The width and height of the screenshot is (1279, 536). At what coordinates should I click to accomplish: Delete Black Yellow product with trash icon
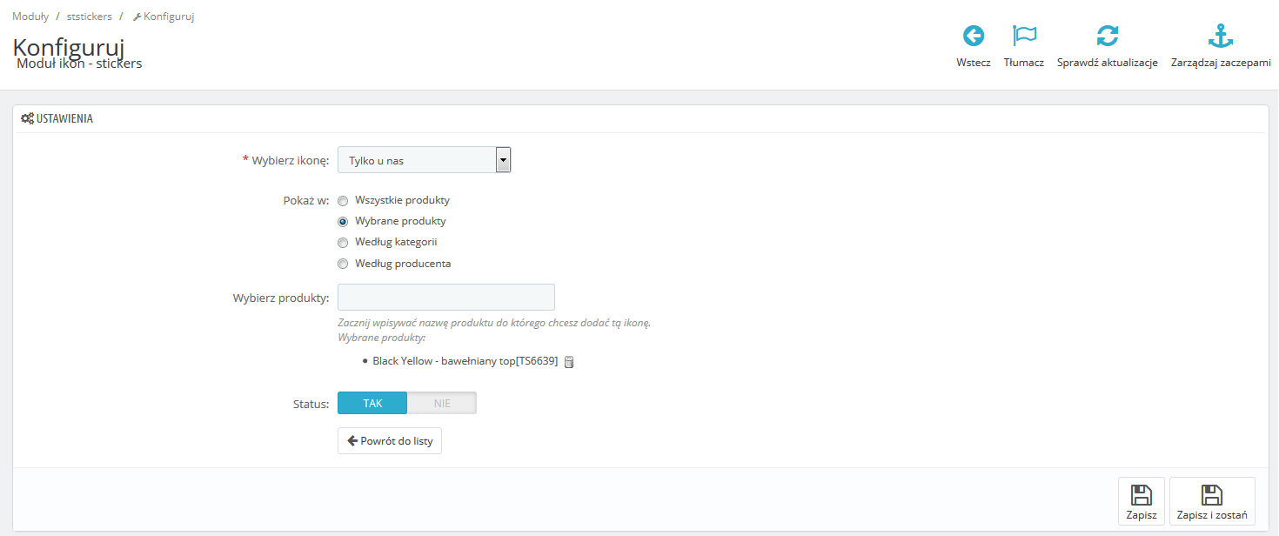[569, 361]
